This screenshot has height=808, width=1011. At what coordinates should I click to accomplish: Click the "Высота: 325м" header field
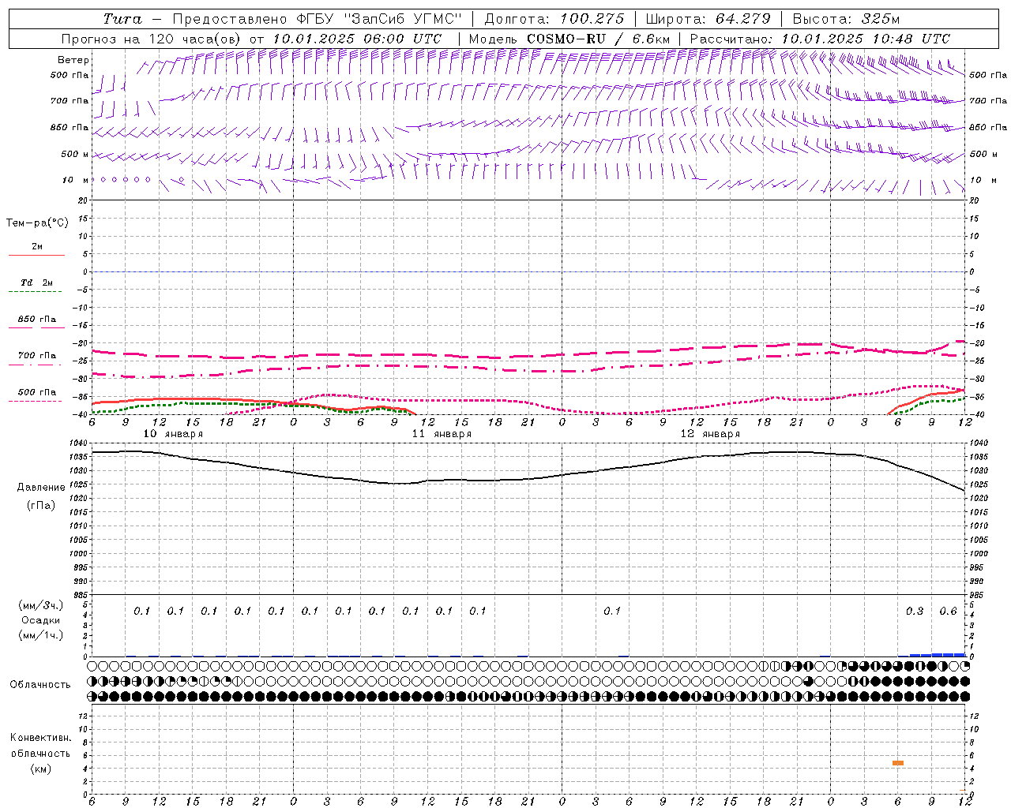pyautogui.click(x=846, y=19)
